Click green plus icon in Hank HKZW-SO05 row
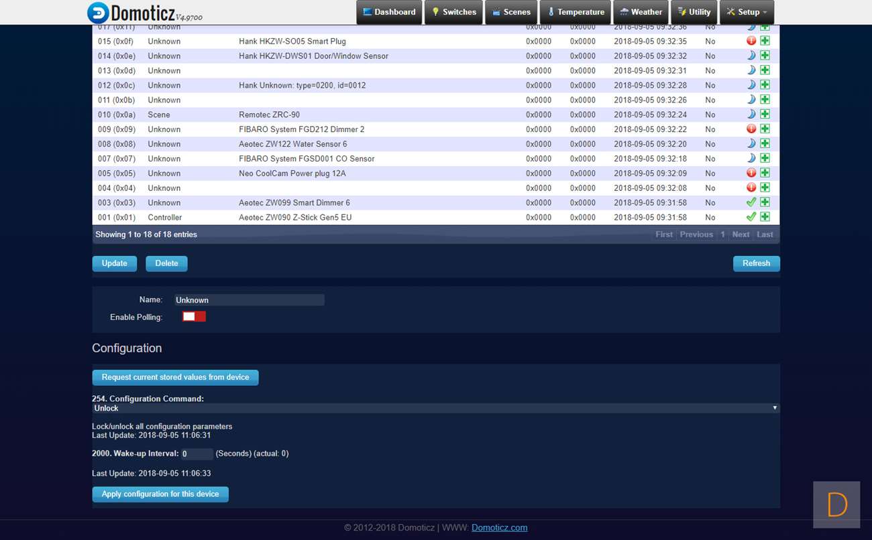The height and width of the screenshot is (540, 872). click(765, 41)
